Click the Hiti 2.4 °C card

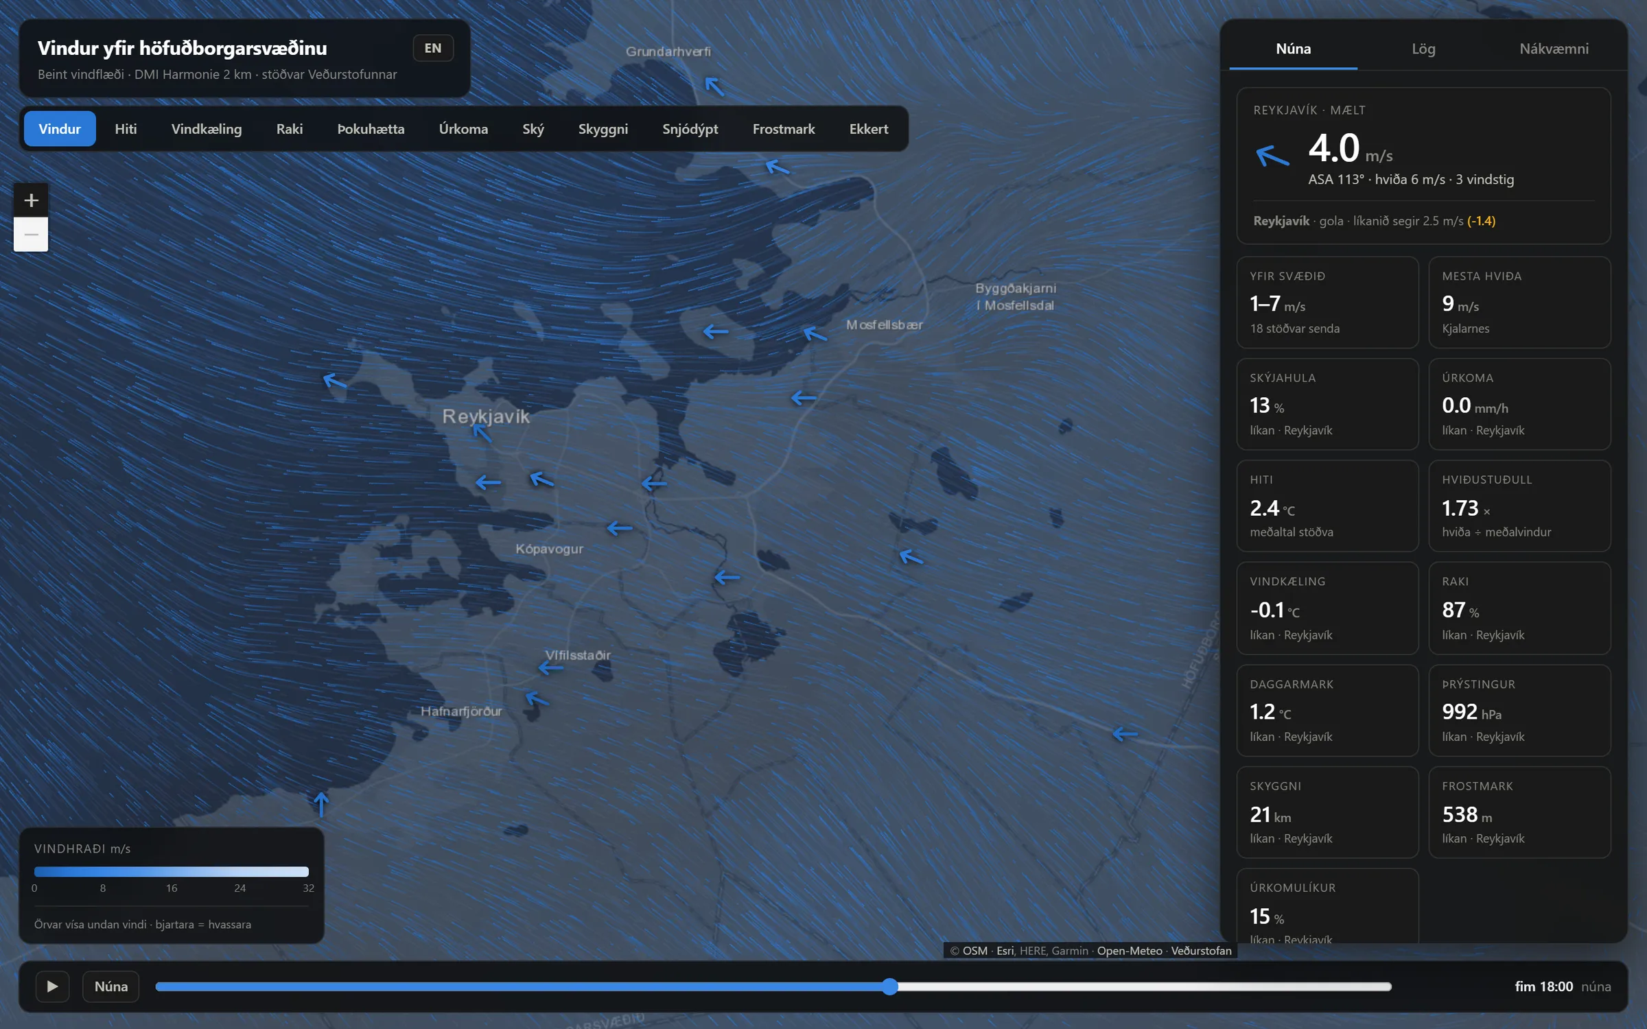coord(1327,506)
